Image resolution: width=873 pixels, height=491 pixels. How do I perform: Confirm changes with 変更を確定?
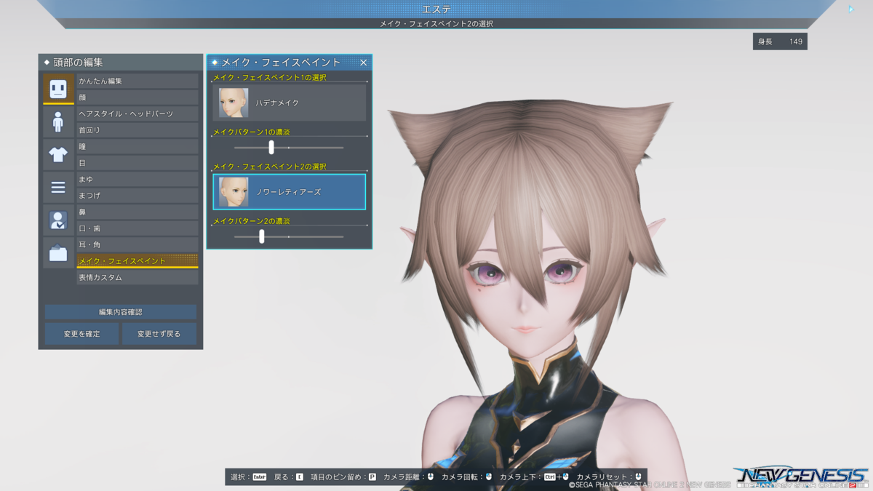pyautogui.click(x=81, y=334)
